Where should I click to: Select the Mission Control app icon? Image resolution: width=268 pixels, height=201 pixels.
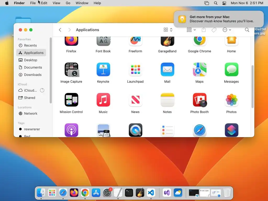click(x=71, y=100)
